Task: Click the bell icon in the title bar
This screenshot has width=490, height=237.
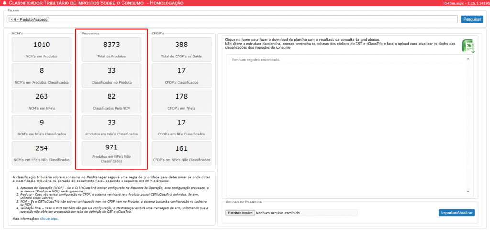Action: click(x=4, y=3)
